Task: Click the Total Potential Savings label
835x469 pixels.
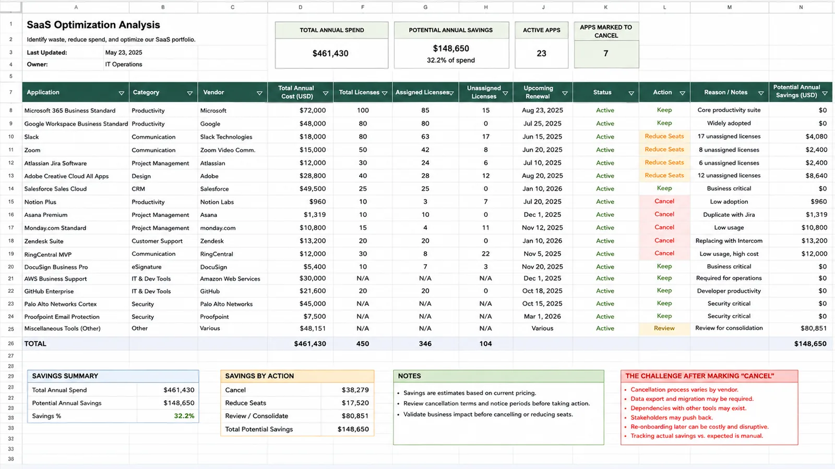Action: coord(259,429)
